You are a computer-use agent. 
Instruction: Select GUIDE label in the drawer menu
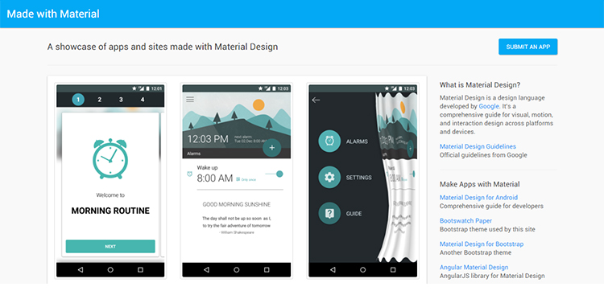click(x=354, y=214)
